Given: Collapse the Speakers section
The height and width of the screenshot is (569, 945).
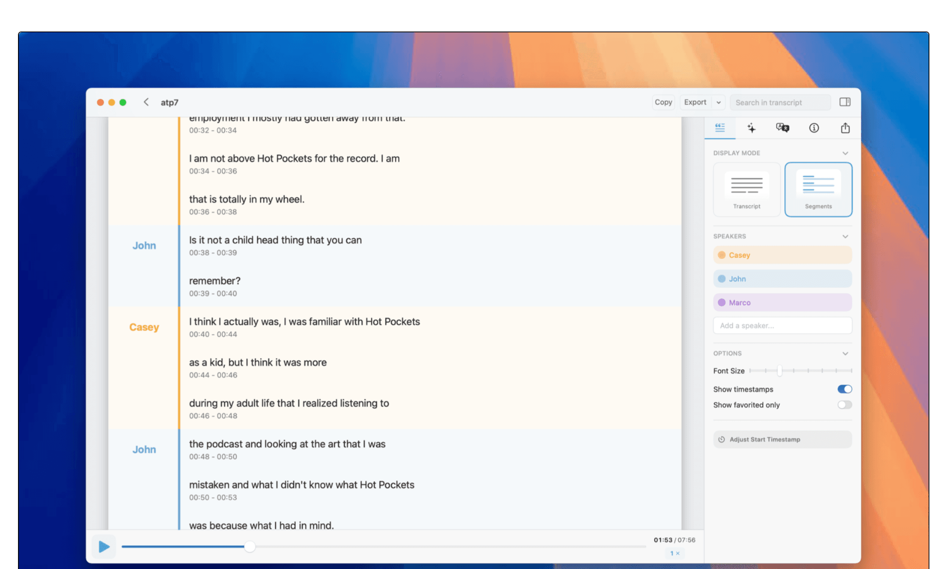Looking at the screenshot, I should [x=846, y=236].
